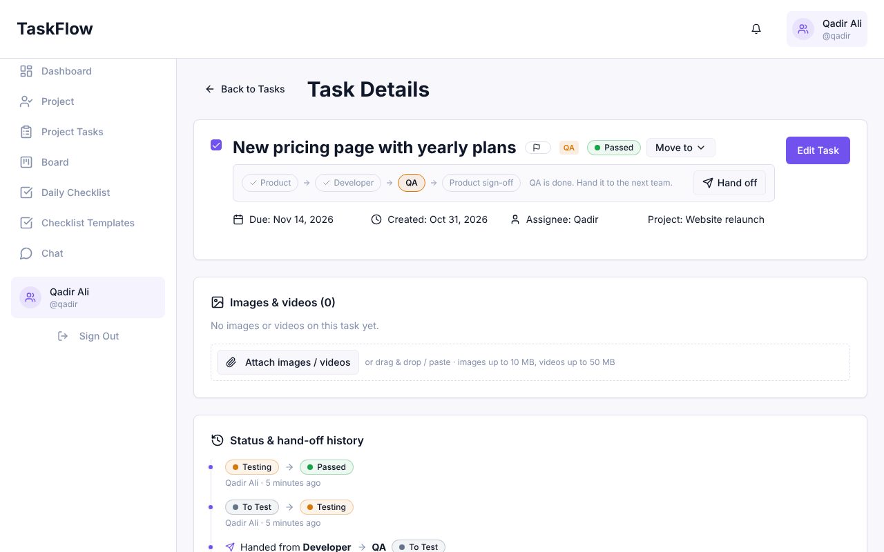Click the Chat bubble icon in sidebar
This screenshot has height=552, width=884.
point(26,253)
